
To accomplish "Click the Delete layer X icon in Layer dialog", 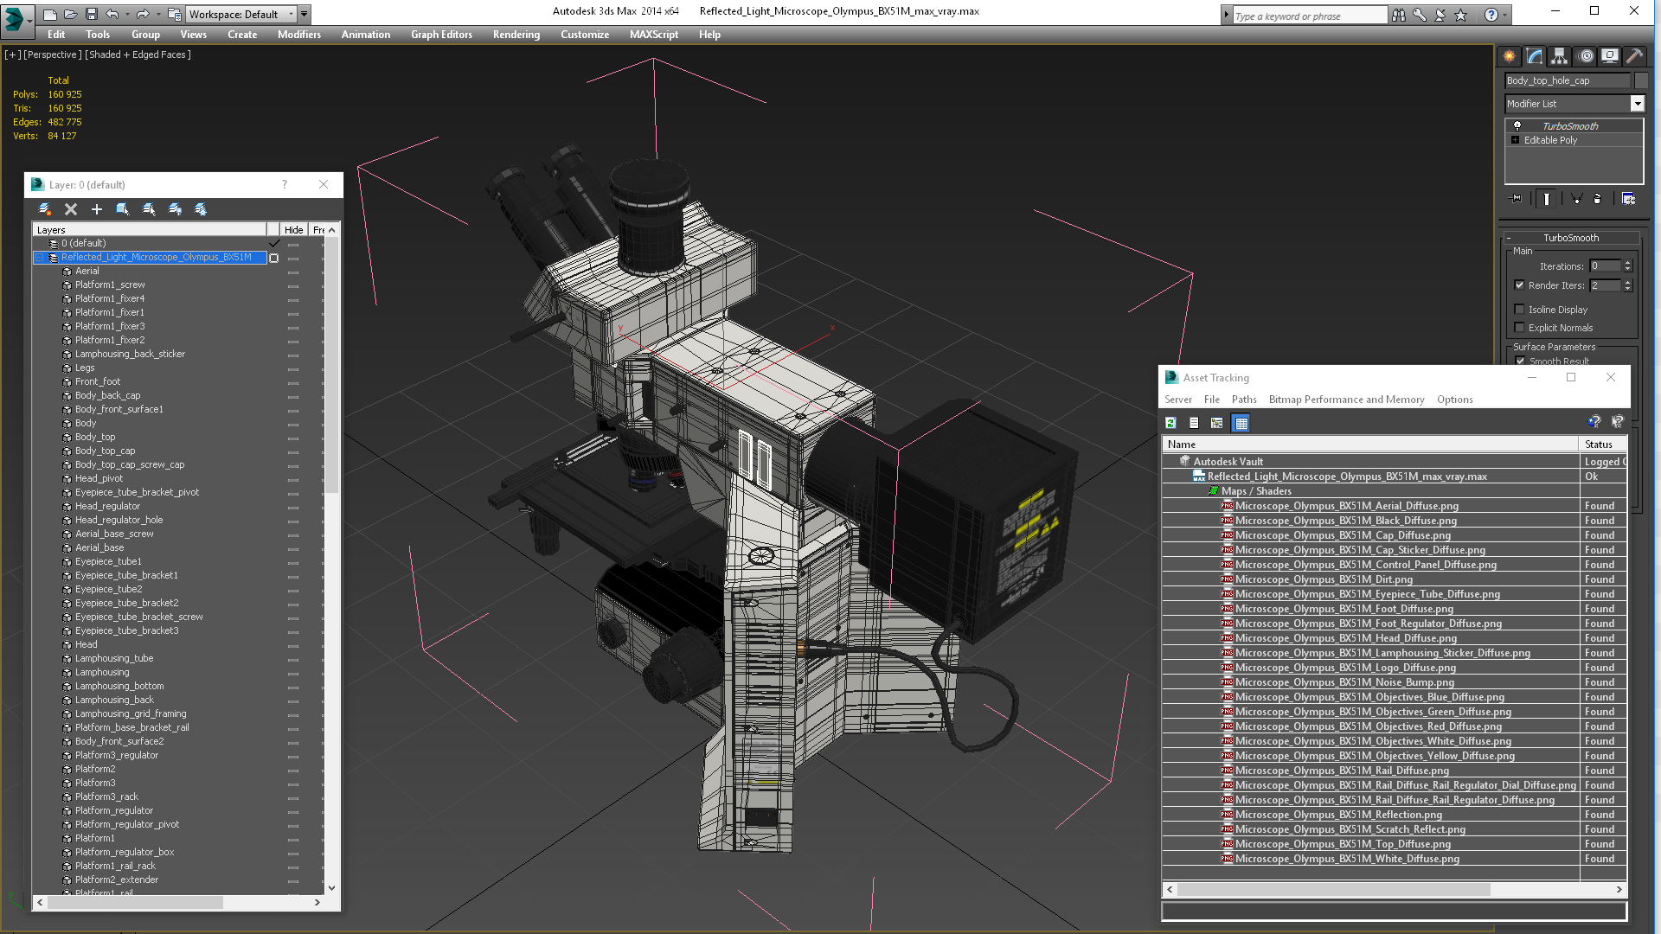I will pyautogui.click(x=71, y=209).
